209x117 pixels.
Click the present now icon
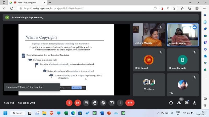coord(112,103)
